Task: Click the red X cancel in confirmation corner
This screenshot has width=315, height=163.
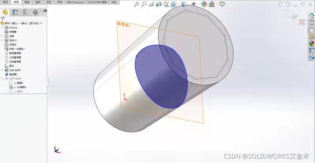Action: 302,22
